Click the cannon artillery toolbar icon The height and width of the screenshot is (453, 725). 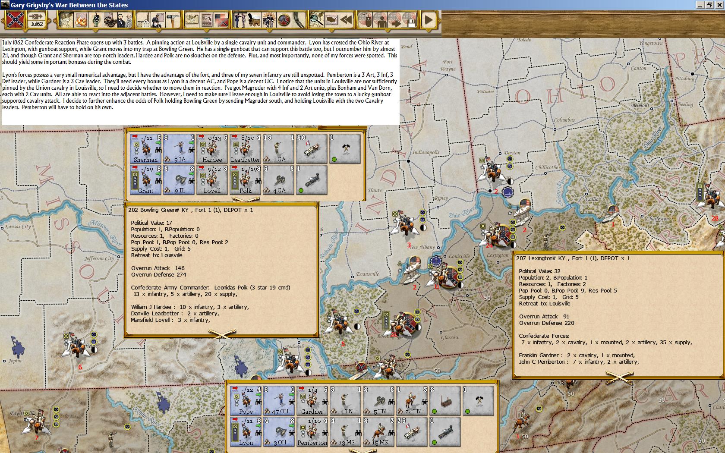(x=110, y=20)
